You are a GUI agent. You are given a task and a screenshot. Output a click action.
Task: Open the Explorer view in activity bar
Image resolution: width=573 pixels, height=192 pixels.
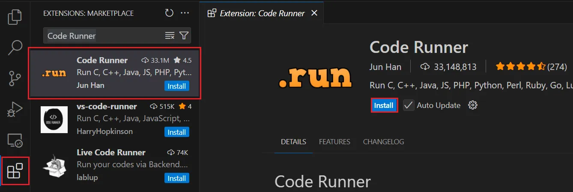(15, 17)
